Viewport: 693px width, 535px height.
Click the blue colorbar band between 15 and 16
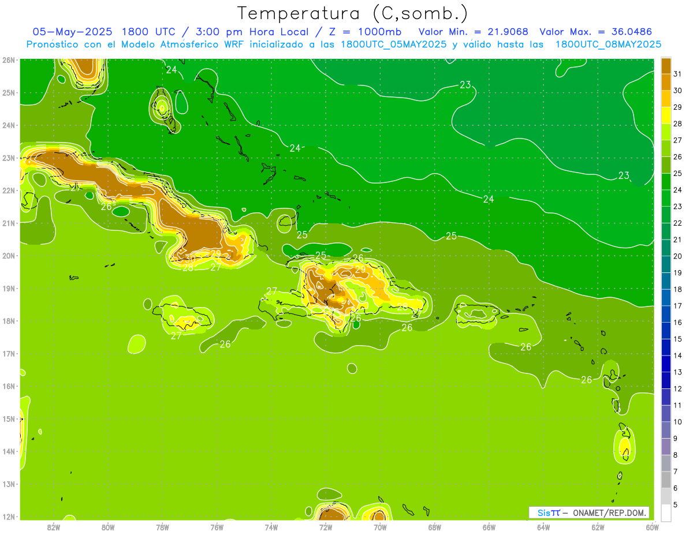tap(666, 330)
